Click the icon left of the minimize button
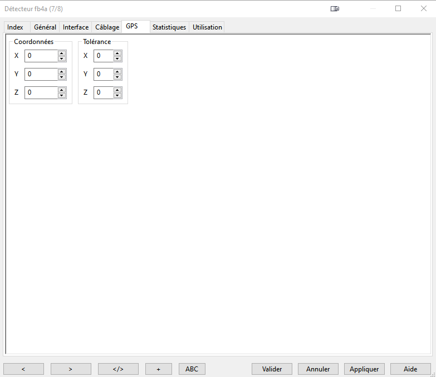The width and height of the screenshot is (436, 377). tap(335, 9)
